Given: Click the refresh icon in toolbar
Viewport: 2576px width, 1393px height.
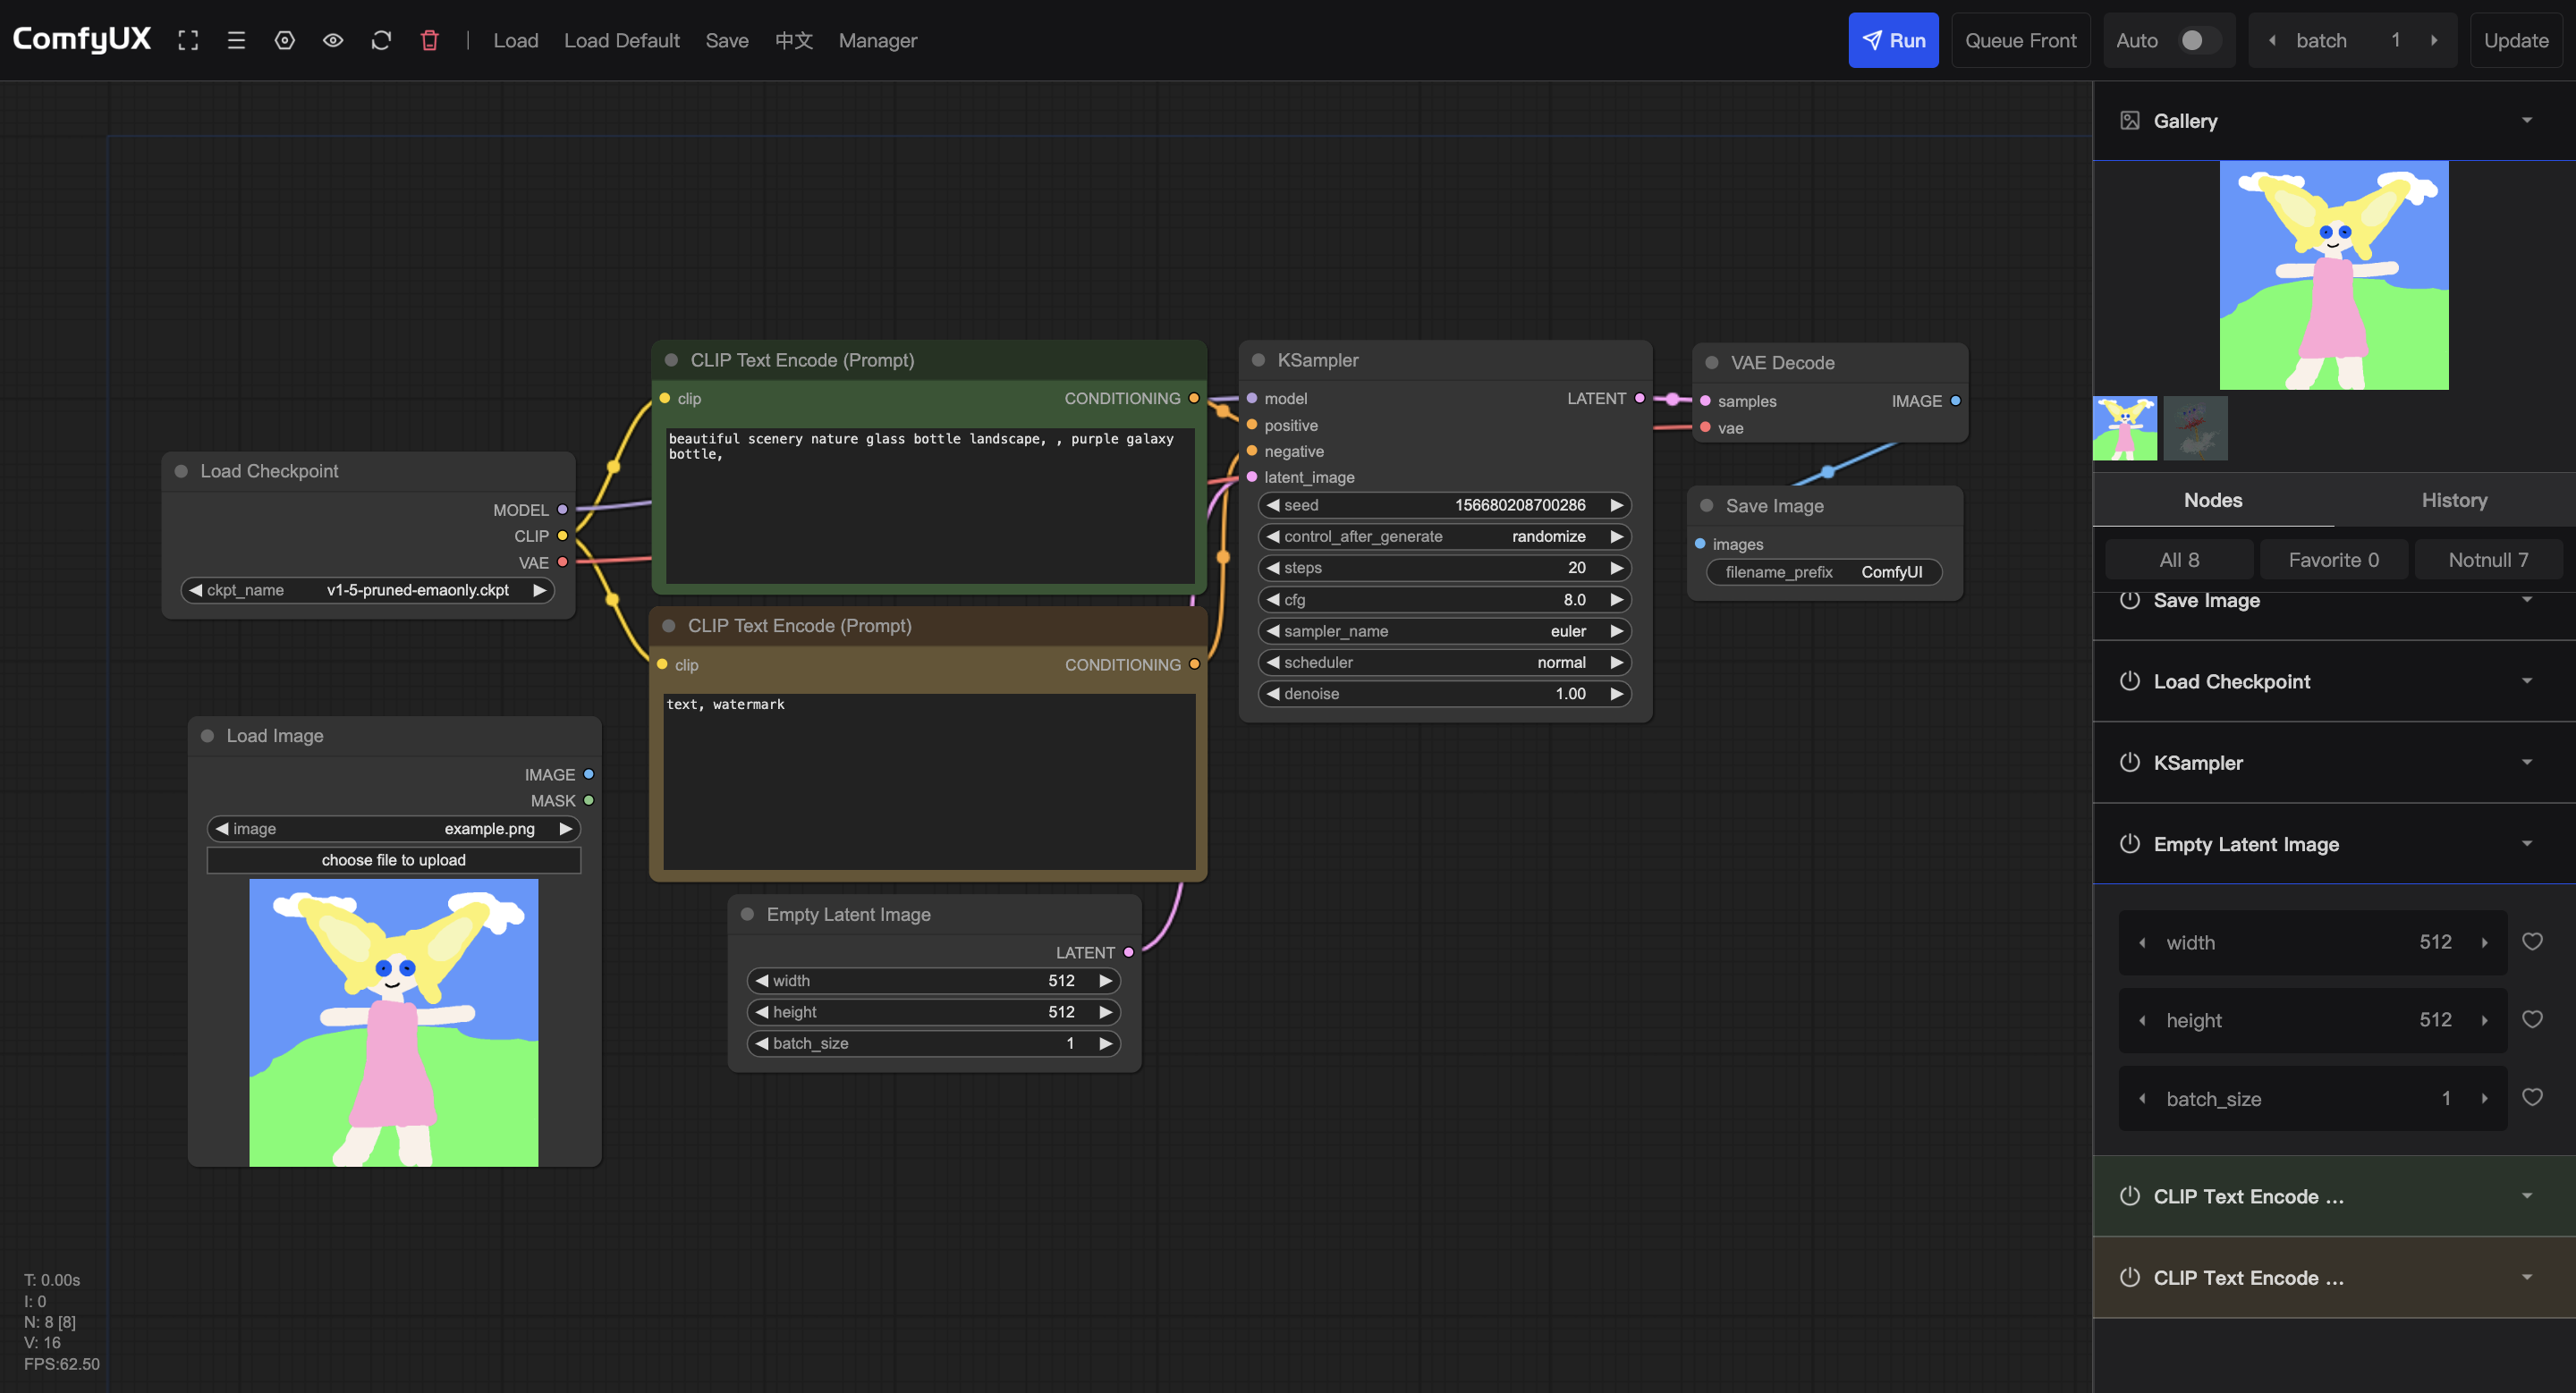Looking at the screenshot, I should click(381, 41).
